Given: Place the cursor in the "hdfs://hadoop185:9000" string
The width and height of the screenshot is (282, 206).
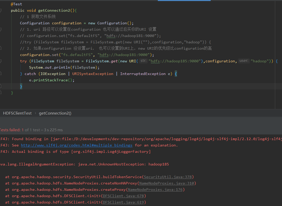Looking at the screenshot, I should (175, 61).
